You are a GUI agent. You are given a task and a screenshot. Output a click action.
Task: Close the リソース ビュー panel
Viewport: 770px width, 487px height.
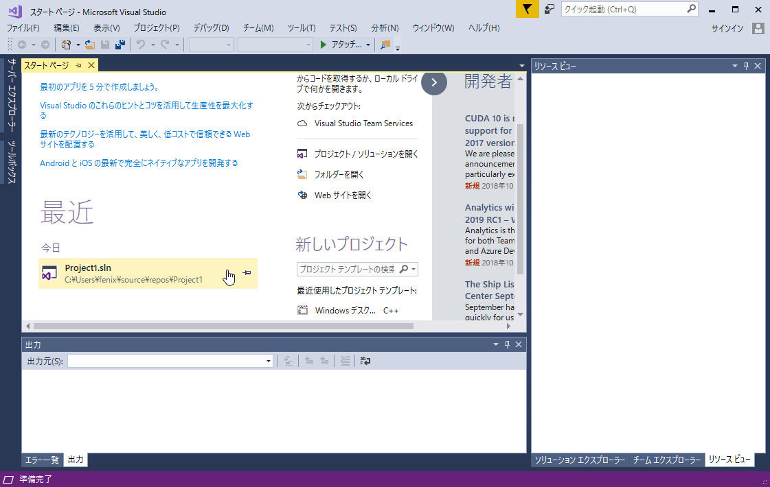coord(758,66)
